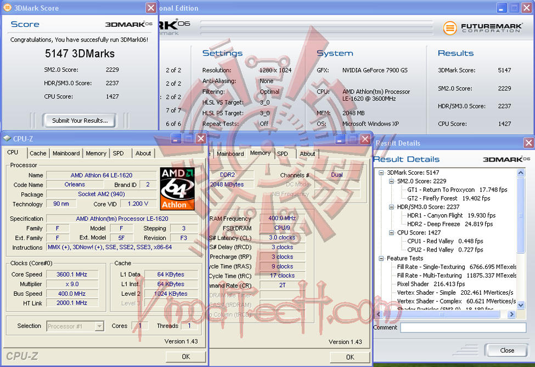Select SPD tab in second CPU-Z window

click(283, 154)
